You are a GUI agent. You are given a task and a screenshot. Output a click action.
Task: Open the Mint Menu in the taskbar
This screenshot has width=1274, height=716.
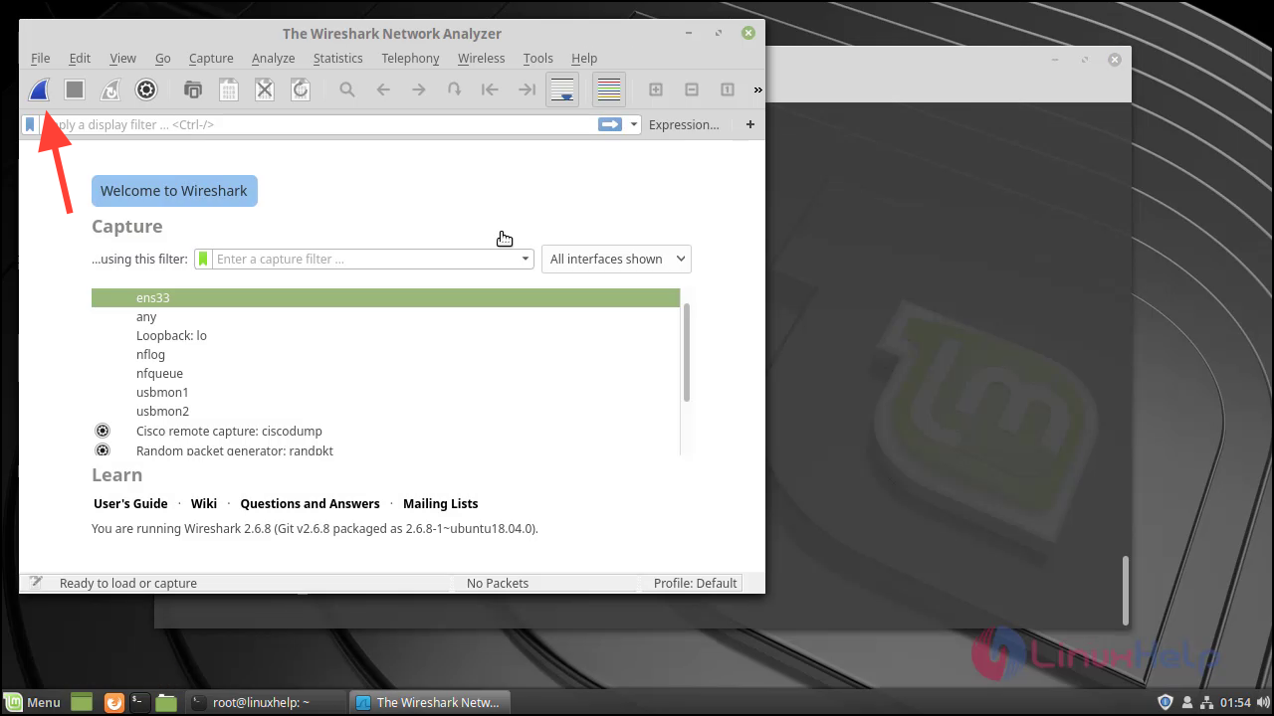pos(33,702)
